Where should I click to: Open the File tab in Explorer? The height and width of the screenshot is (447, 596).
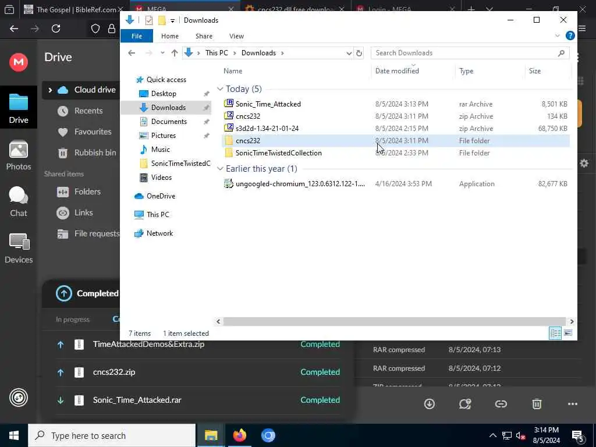(136, 36)
